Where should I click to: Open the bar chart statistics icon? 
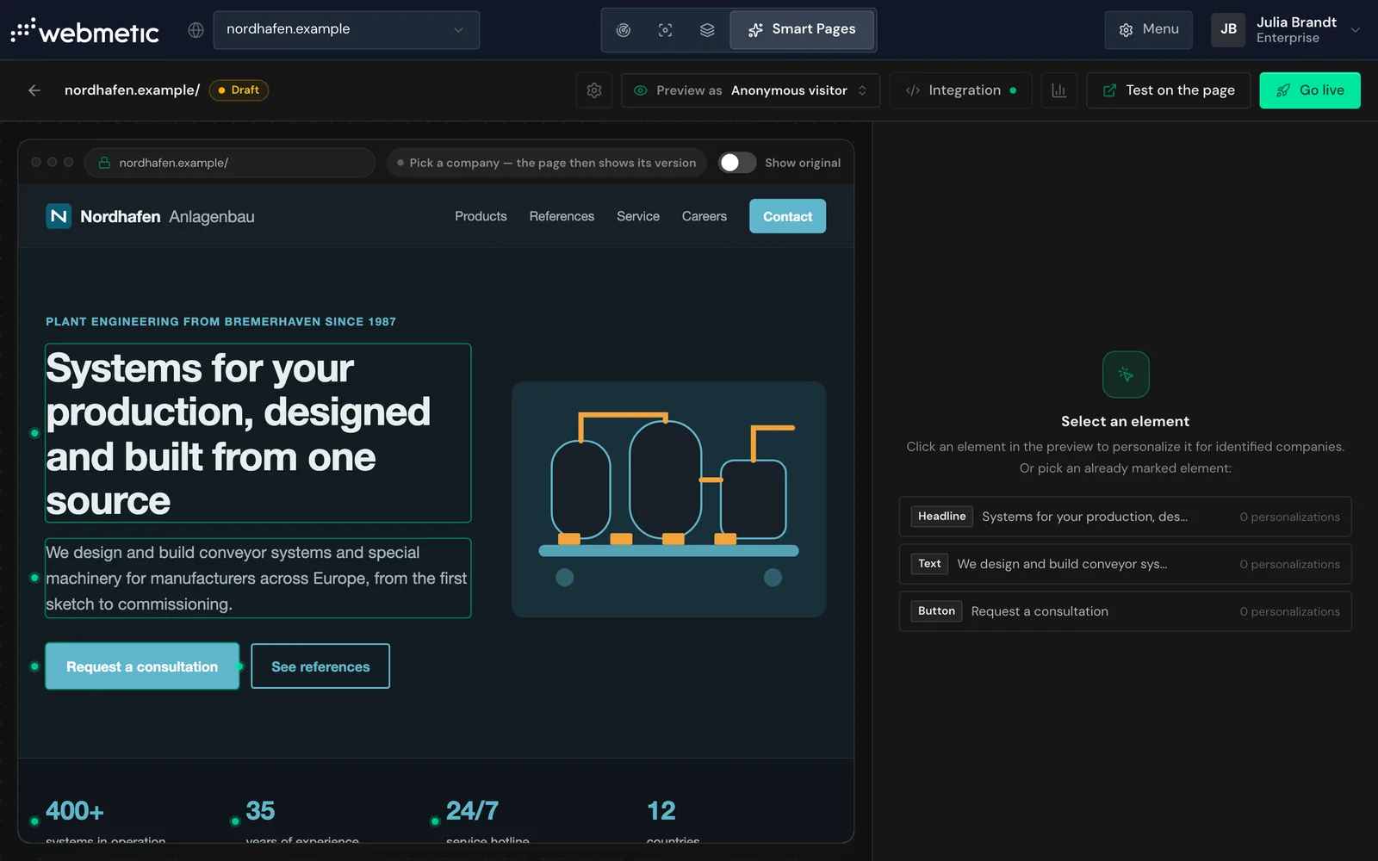click(1058, 90)
